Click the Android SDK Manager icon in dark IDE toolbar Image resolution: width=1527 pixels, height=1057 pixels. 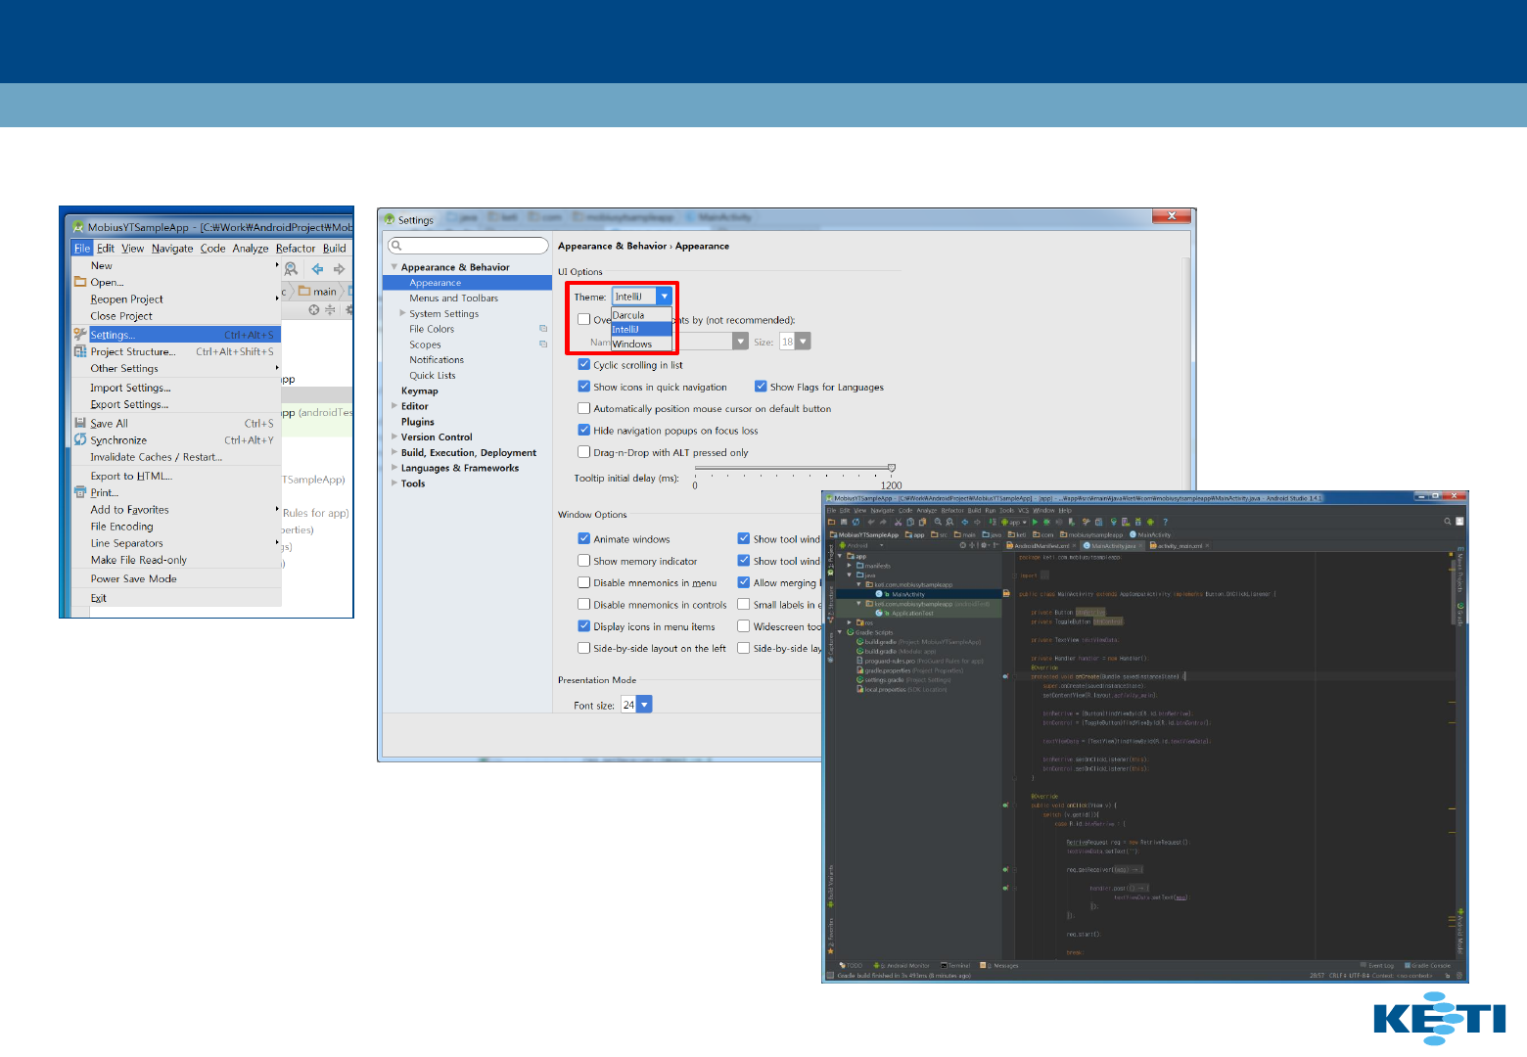pyautogui.click(x=1138, y=522)
